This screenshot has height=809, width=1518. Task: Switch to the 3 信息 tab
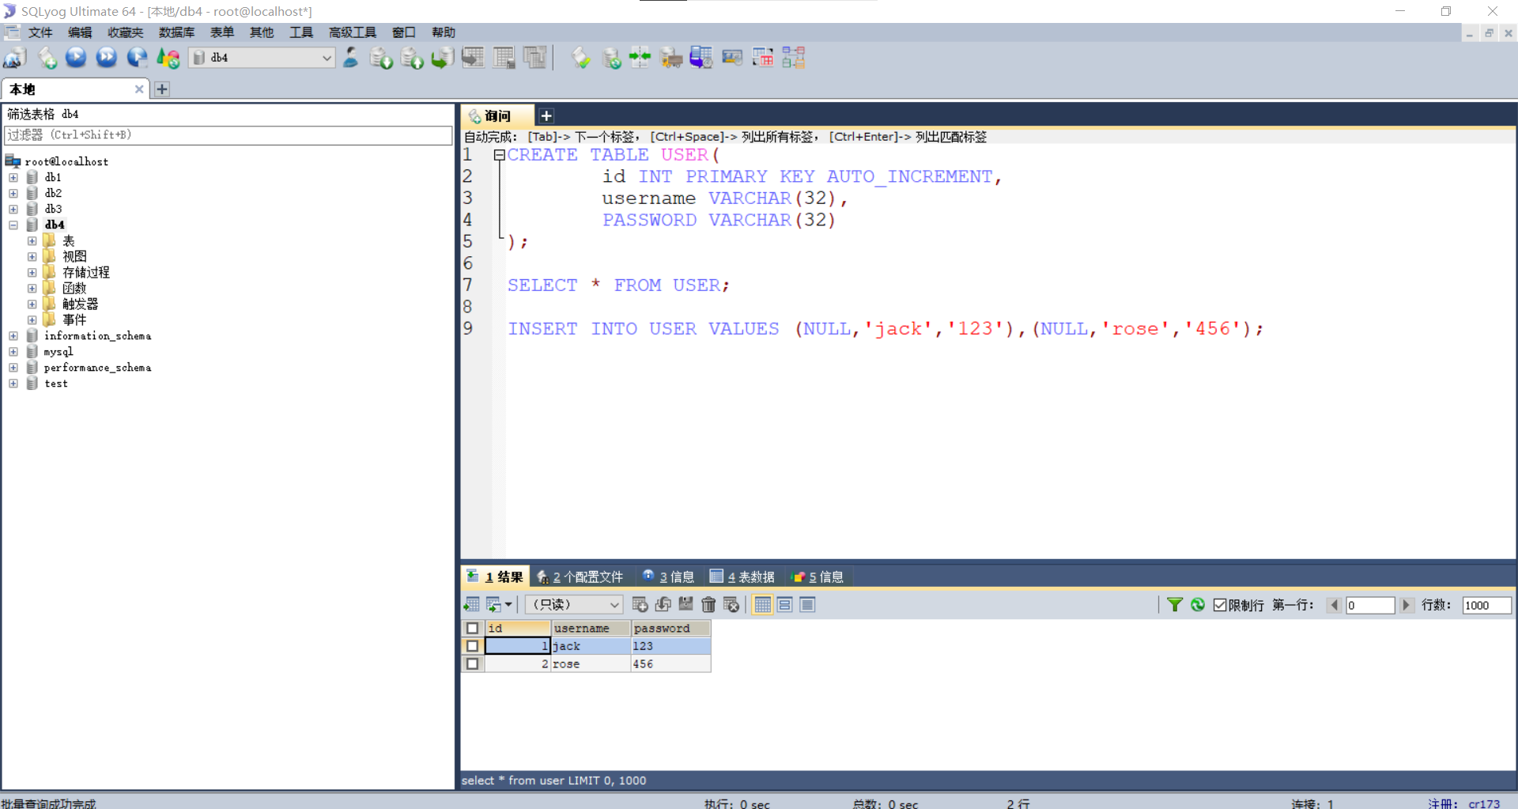click(x=668, y=577)
